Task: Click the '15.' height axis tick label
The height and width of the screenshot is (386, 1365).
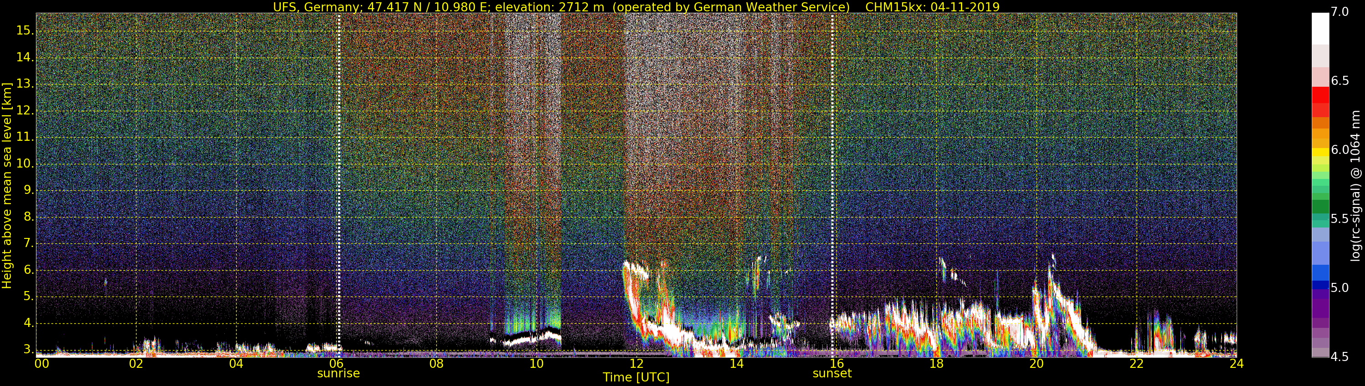Action: [25, 31]
